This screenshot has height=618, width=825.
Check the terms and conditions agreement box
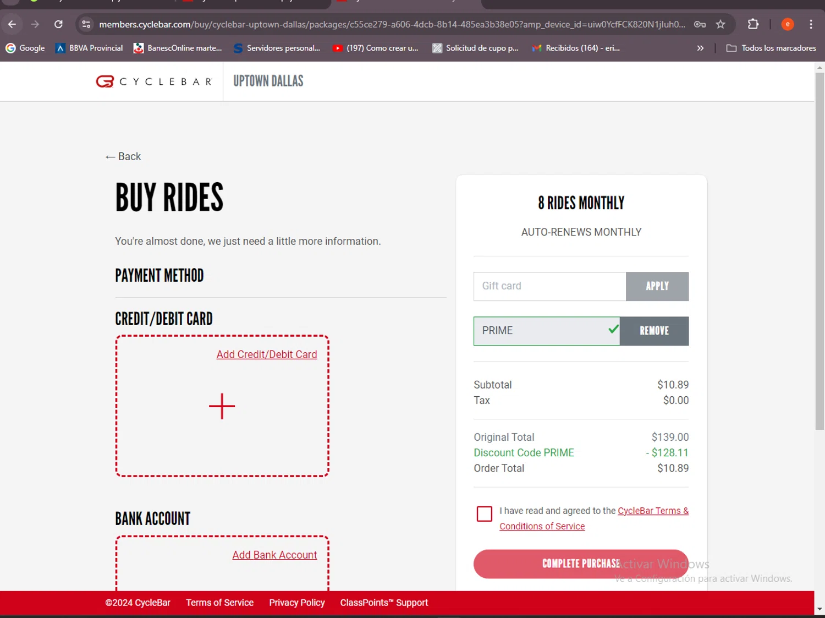pyautogui.click(x=485, y=513)
